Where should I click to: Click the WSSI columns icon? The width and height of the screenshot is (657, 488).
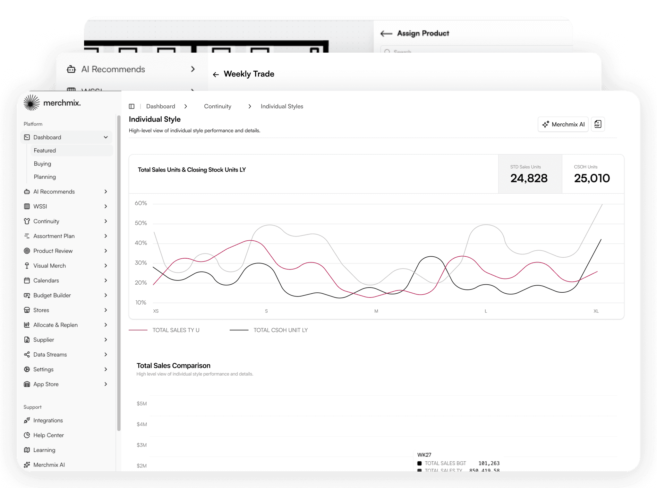27,206
